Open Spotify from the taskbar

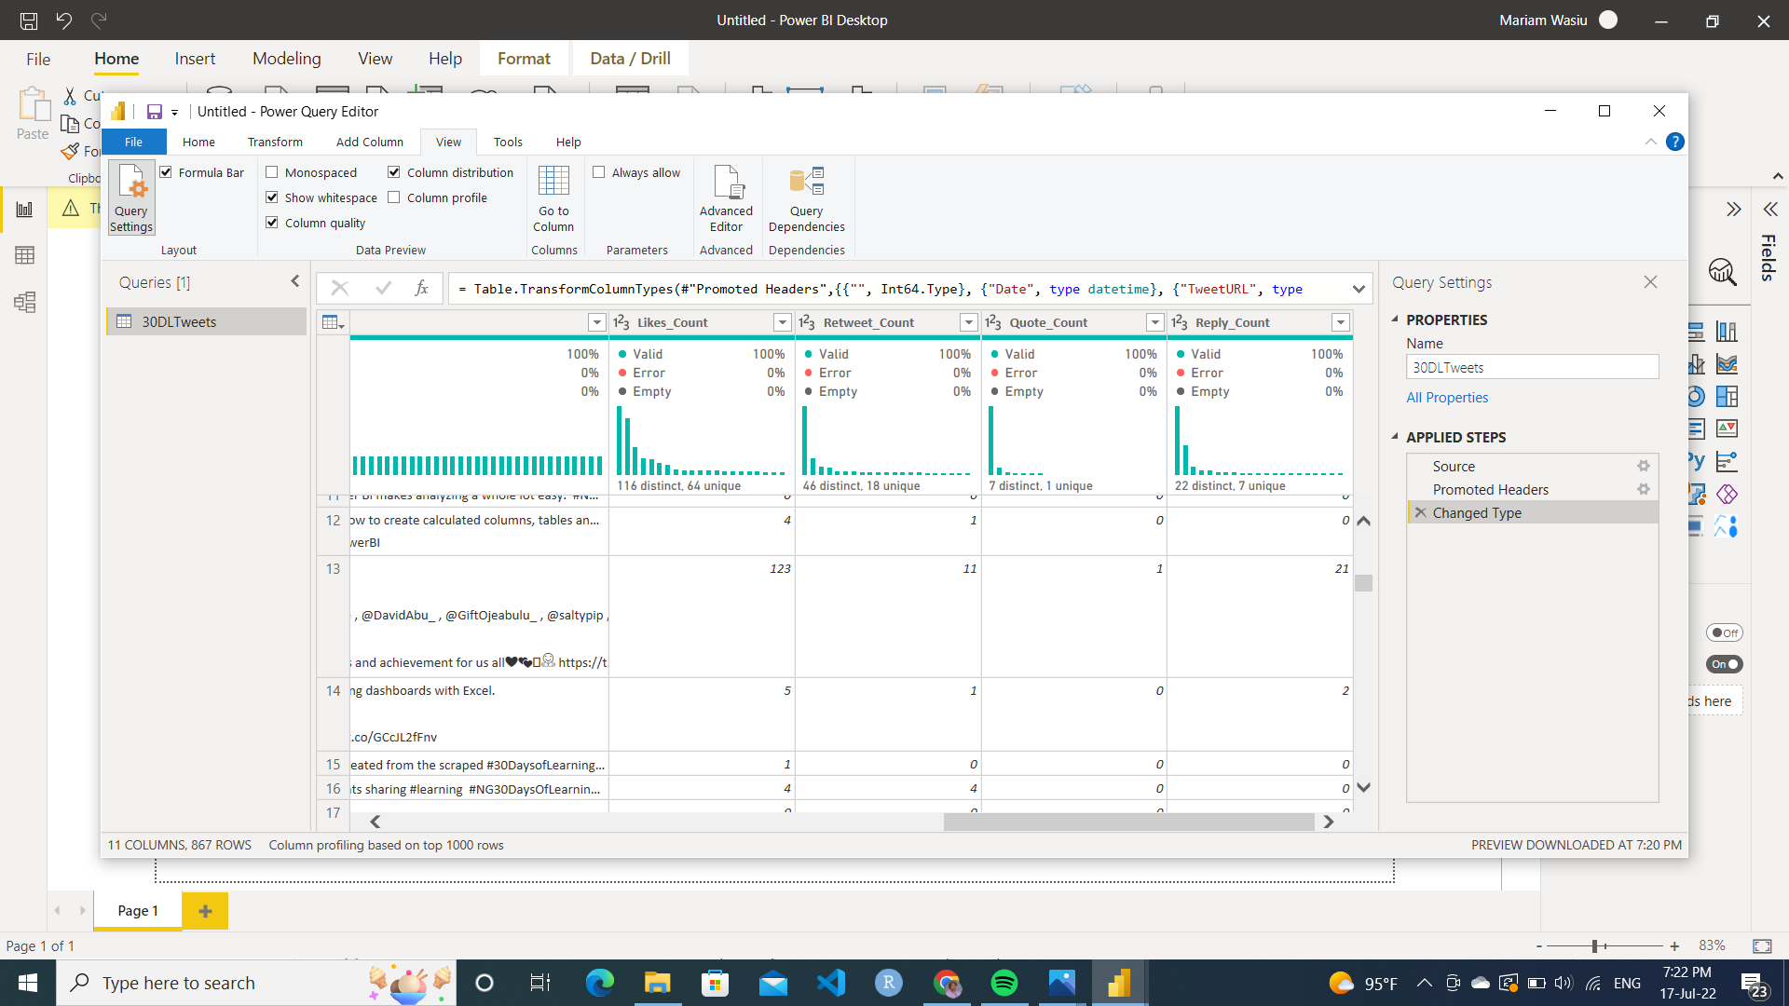pyautogui.click(x=1004, y=983)
